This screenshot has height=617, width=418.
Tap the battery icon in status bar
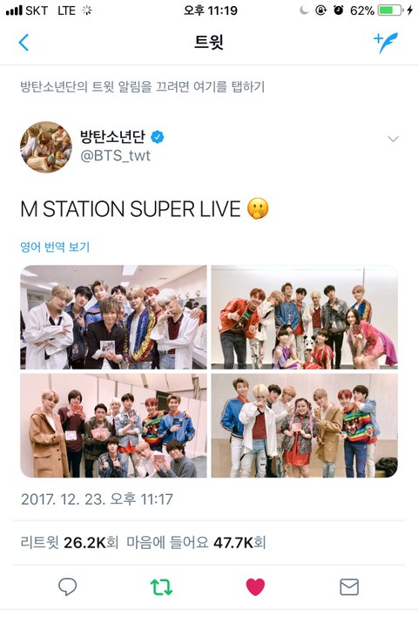389,10
